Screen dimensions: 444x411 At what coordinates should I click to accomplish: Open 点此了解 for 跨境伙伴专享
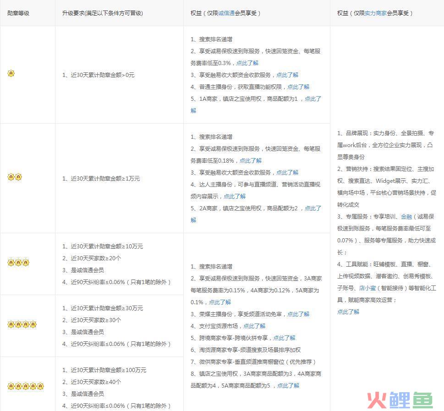[x=285, y=338]
